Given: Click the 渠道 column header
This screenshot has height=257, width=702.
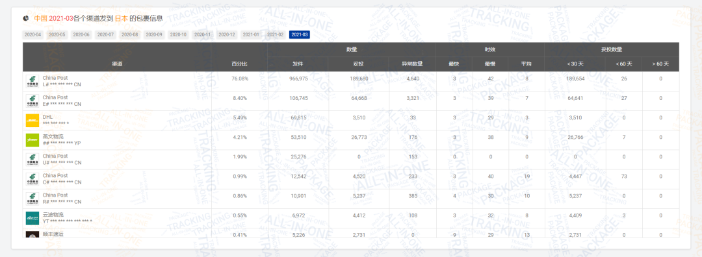Looking at the screenshot, I should tap(117, 64).
